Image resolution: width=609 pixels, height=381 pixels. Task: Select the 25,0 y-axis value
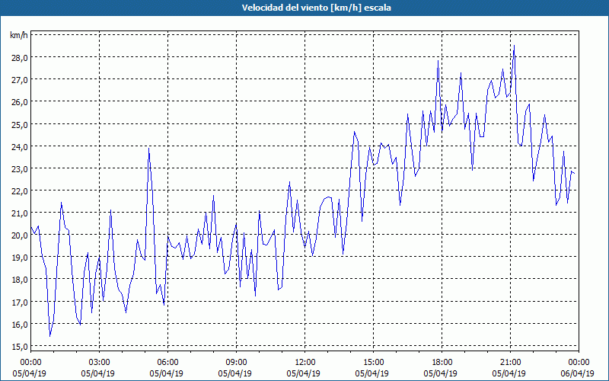pos(19,124)
